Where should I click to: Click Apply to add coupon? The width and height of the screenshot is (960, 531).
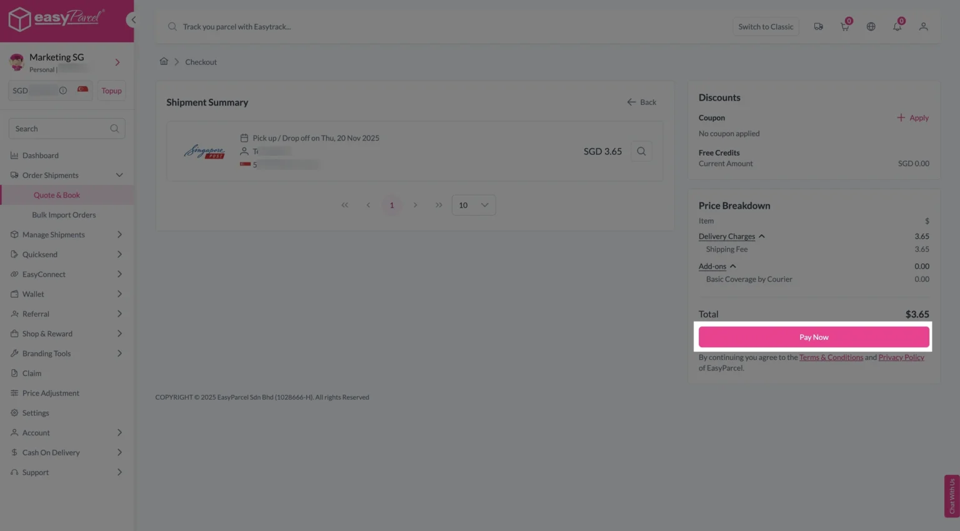(912, 118)
